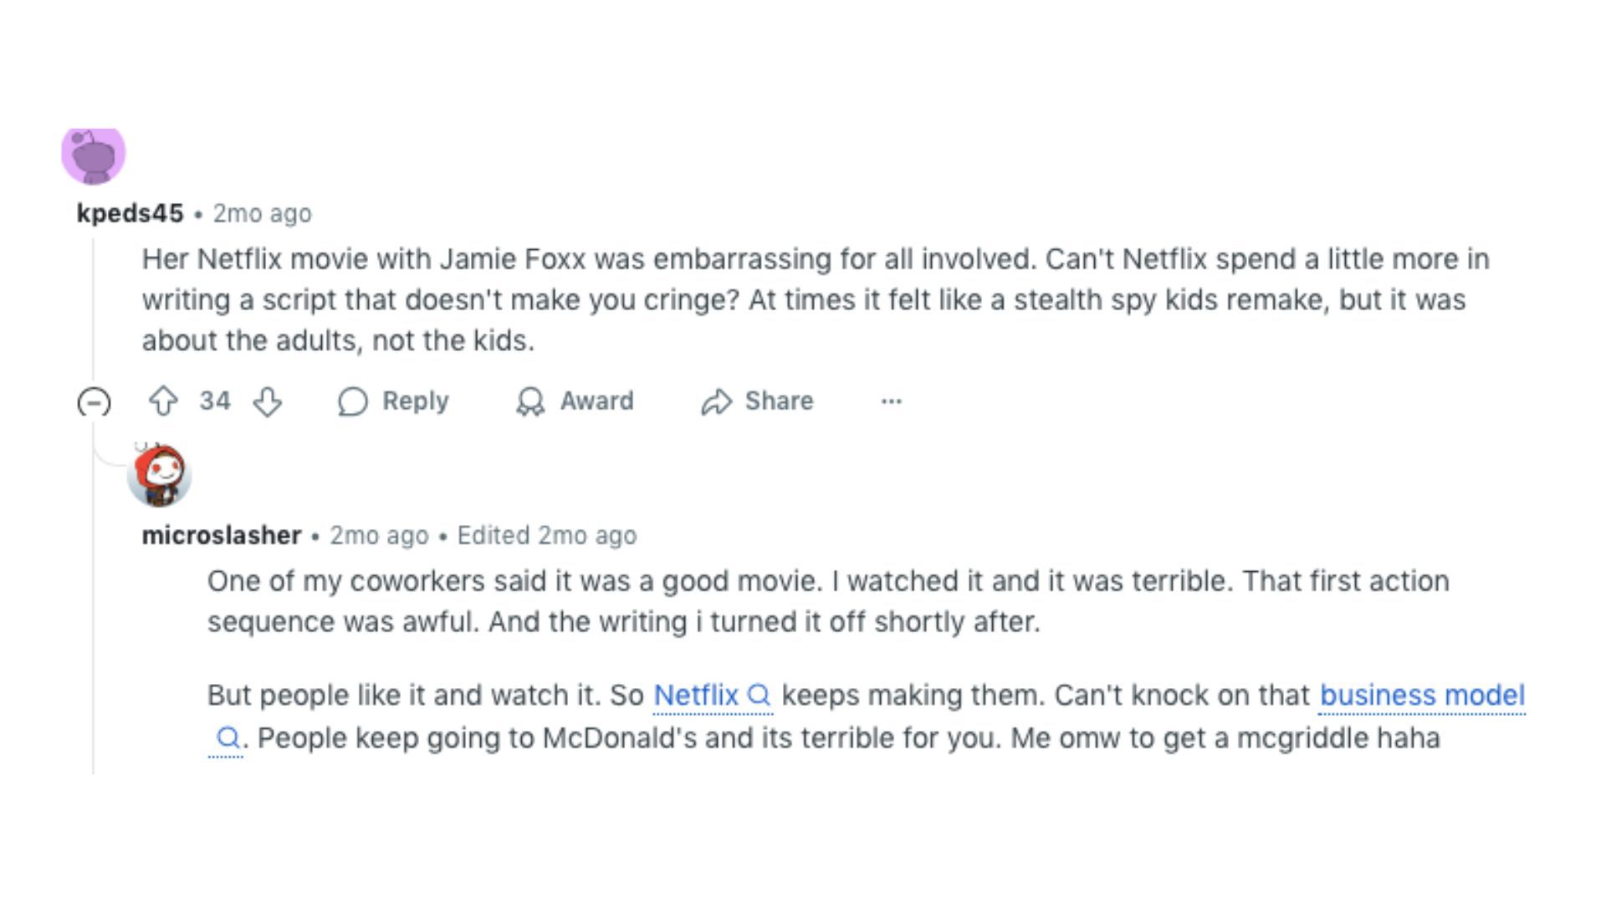This screenshot has width=1606, height=903.
Task: Click the vote count 34
Action: [215, 401]
